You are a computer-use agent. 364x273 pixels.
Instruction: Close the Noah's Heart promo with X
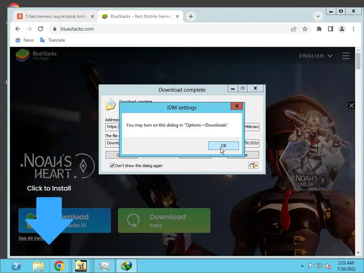click(x=352, y=106)
